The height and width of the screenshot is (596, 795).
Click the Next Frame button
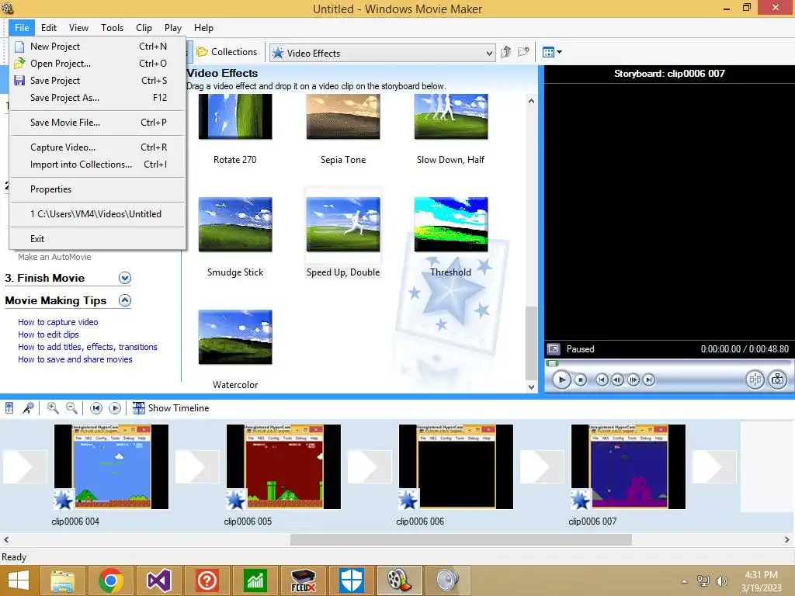(x=634, y=379)
